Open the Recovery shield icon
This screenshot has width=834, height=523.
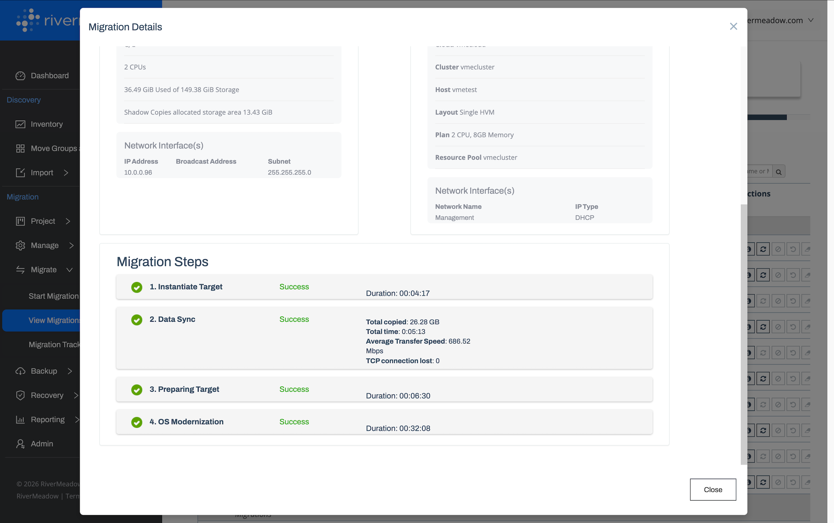20,395
